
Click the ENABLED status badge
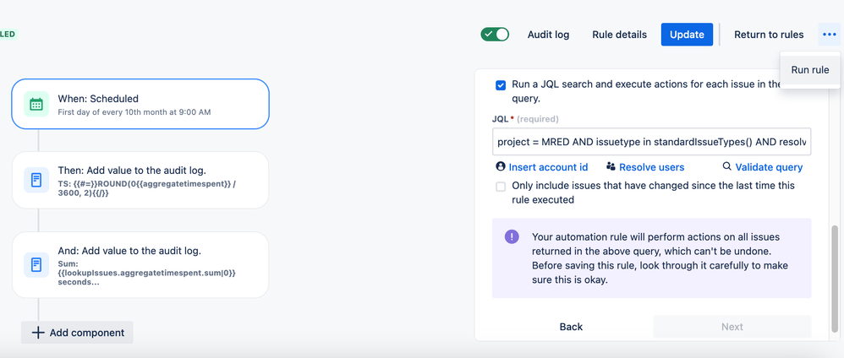coord(8,35)
